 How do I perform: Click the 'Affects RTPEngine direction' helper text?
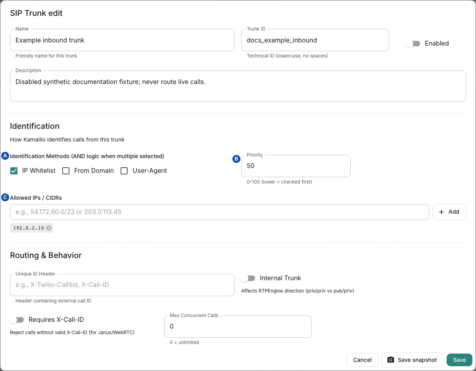tap(297, 291)
